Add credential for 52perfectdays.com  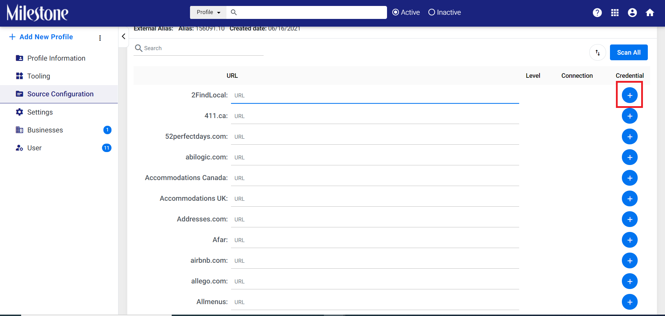coord(630,137)
